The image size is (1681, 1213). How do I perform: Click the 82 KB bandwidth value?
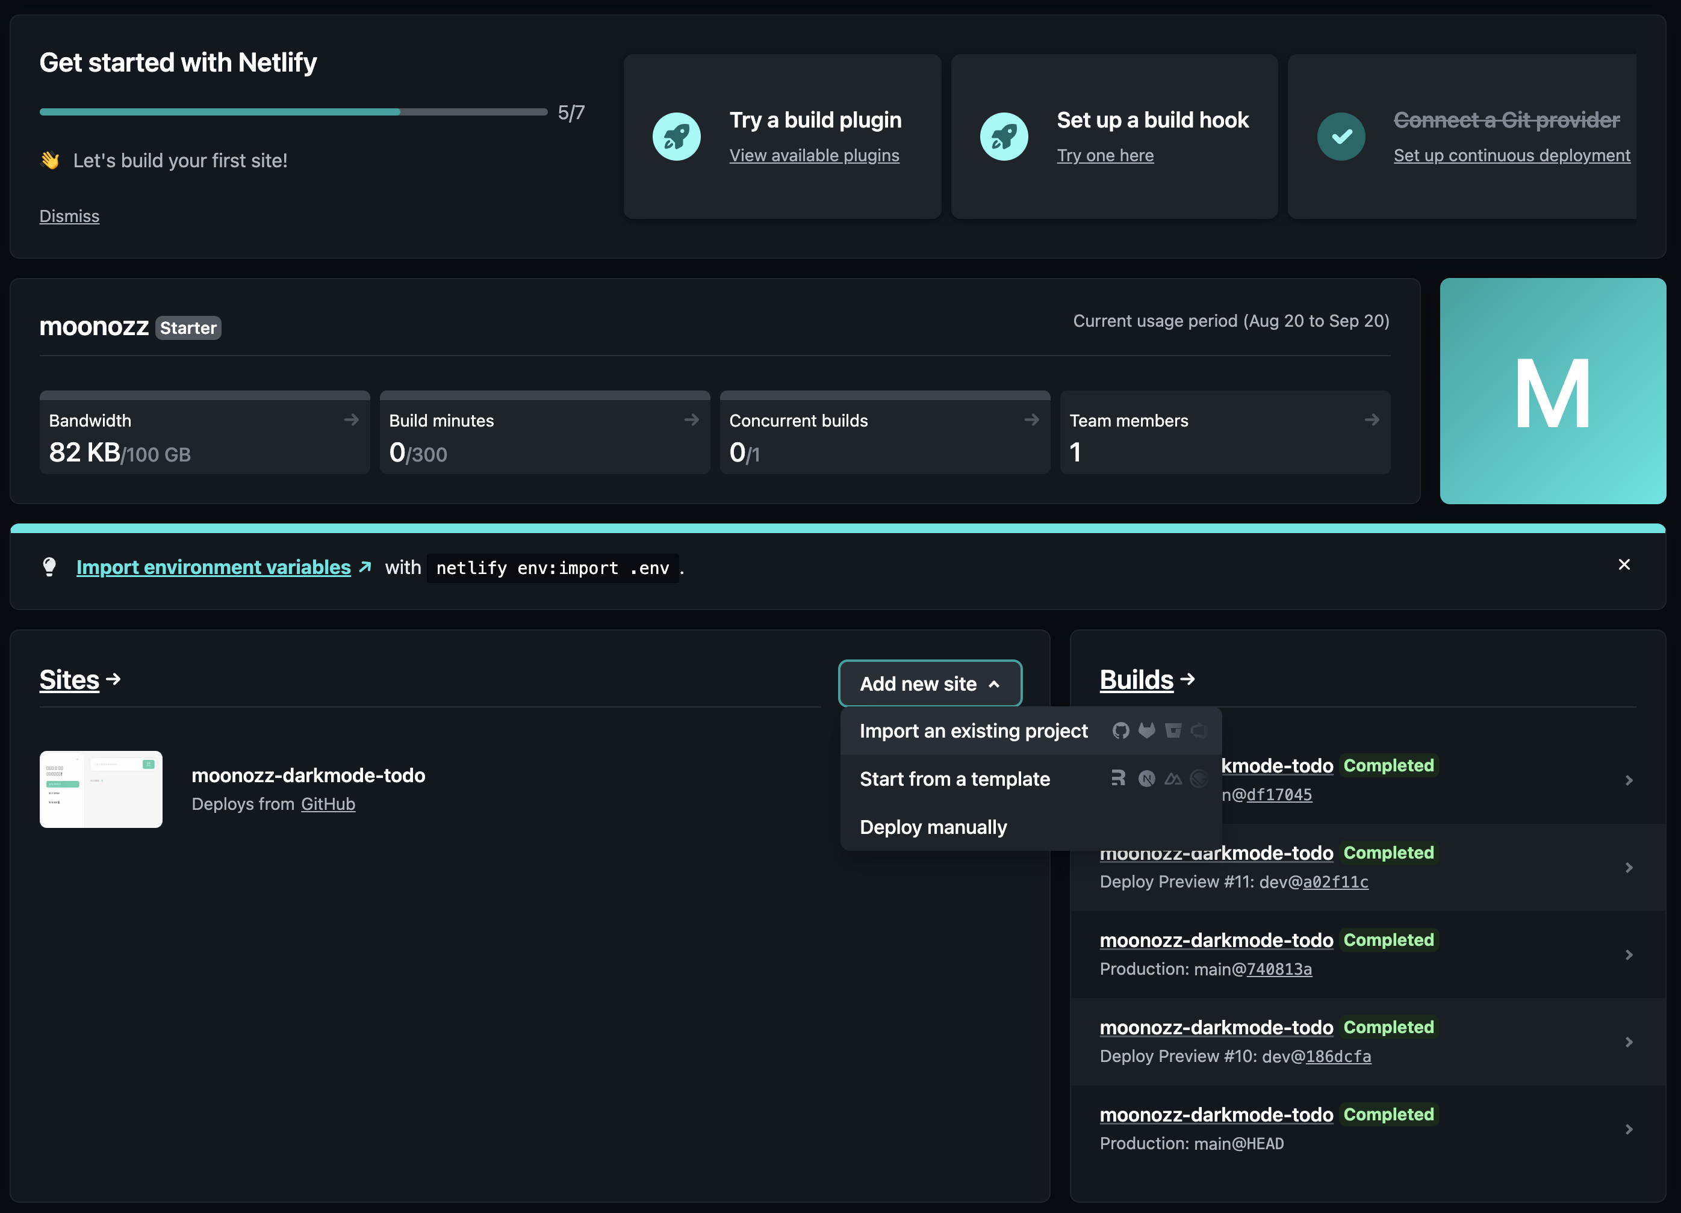coord(84,452)
